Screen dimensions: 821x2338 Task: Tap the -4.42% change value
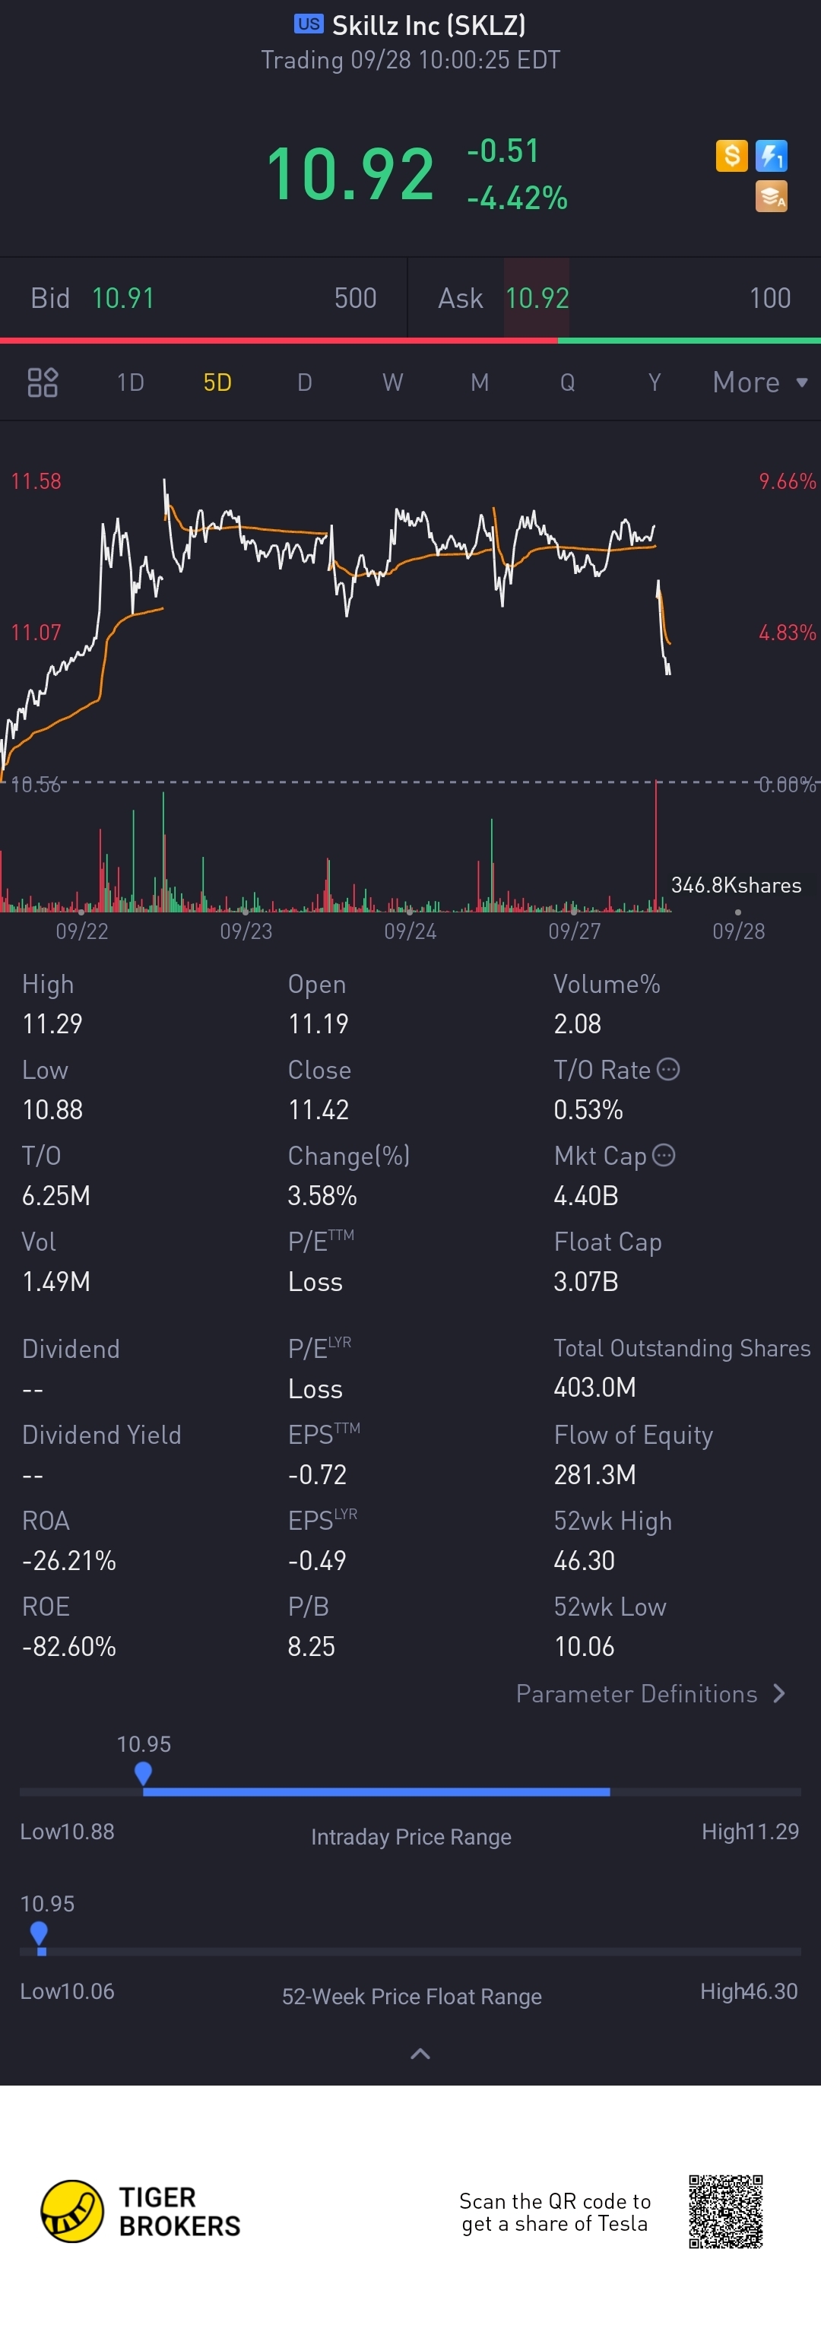point(517,197)
